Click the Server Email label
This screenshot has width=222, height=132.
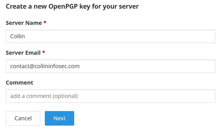tap(23, 53)
